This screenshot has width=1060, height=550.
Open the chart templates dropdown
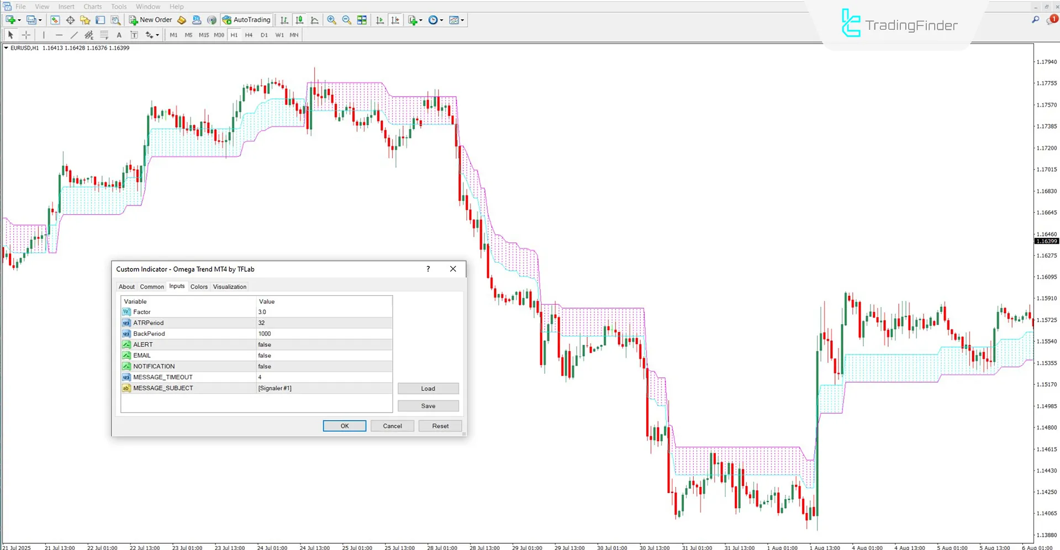point(462,20)
